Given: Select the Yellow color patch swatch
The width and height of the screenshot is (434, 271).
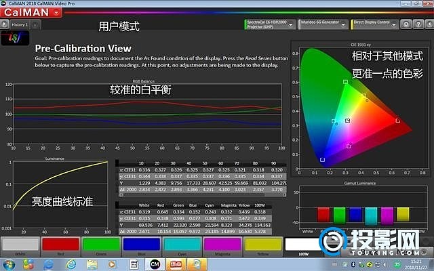Looking at the screenshot, I should [263, 245].
